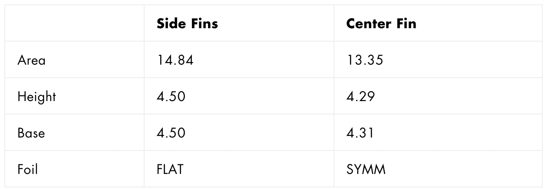Select the Height row label
Screen dimensions: 548x190
36,96
